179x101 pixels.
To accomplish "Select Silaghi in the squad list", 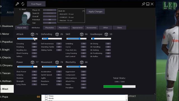I will tap(7, 50).
